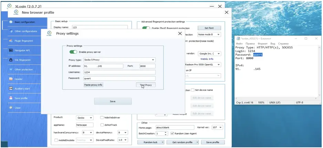Click 'UNIX (LF)' in Notepad status bar
Image resolution: width=323 pixels, height=148 pixels.
pos(274,102)
